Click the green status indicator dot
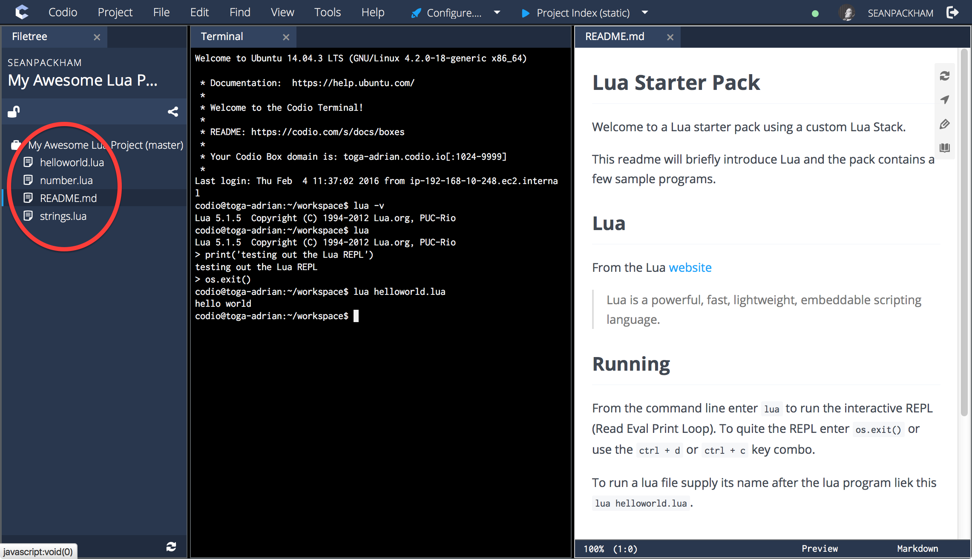Viewport: 972px width, 559px height. (815, 13)
